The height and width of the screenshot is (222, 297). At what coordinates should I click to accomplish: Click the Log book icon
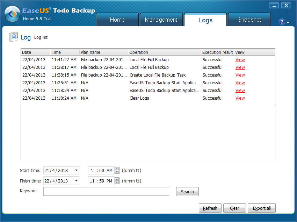click(x=14, y=37)
